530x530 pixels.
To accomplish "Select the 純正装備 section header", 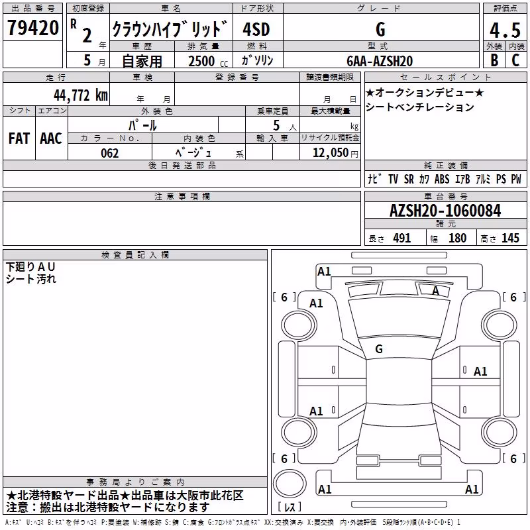I will point(445,166).
